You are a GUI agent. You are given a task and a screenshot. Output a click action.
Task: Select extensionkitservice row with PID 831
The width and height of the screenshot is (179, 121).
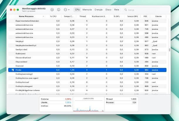[x=87, y=25]
